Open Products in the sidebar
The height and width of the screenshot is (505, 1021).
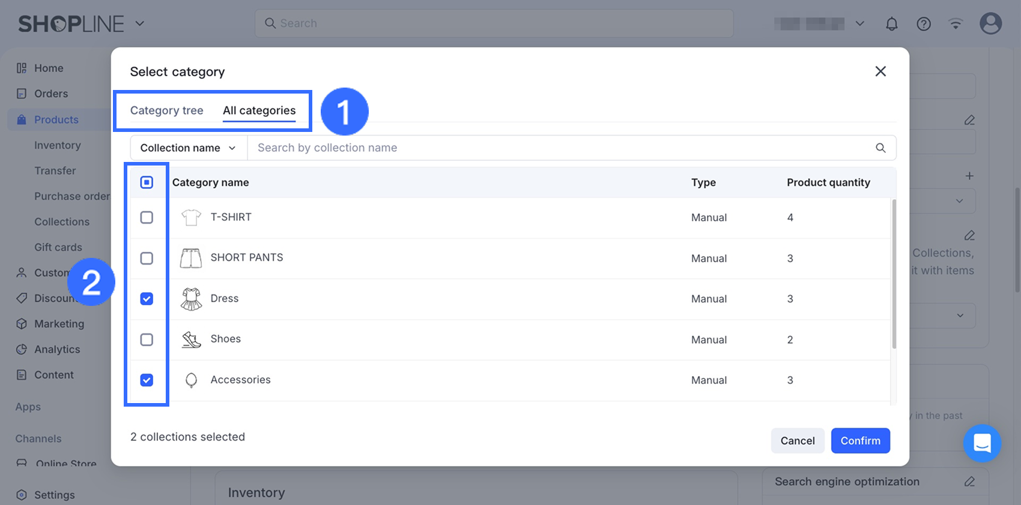[x=56, y=119]
